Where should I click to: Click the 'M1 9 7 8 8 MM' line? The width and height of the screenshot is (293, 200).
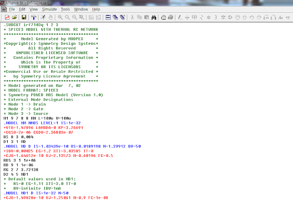(37, 118)
